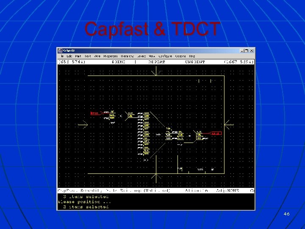
Task: Click the 'Adj:NONE' status bar entry
Action: [x=227, y=191]
